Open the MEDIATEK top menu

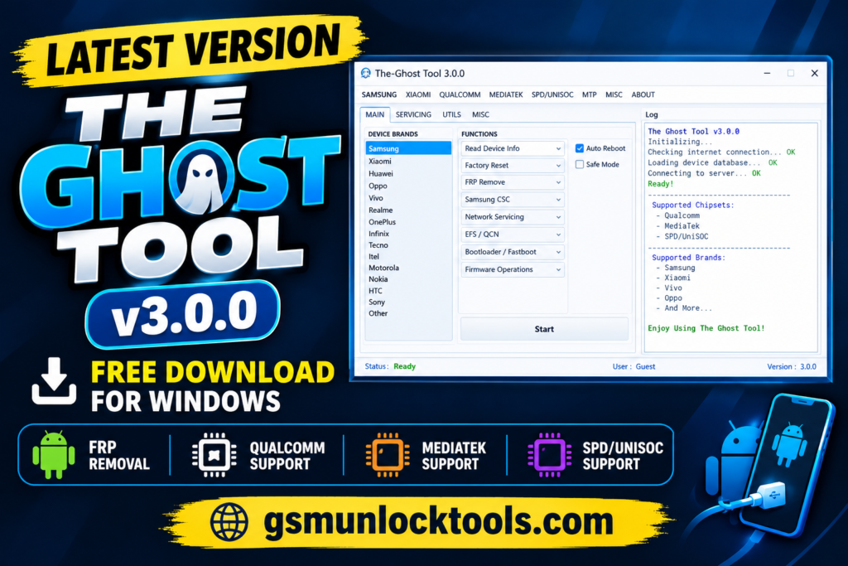click(x=506, y=94)
